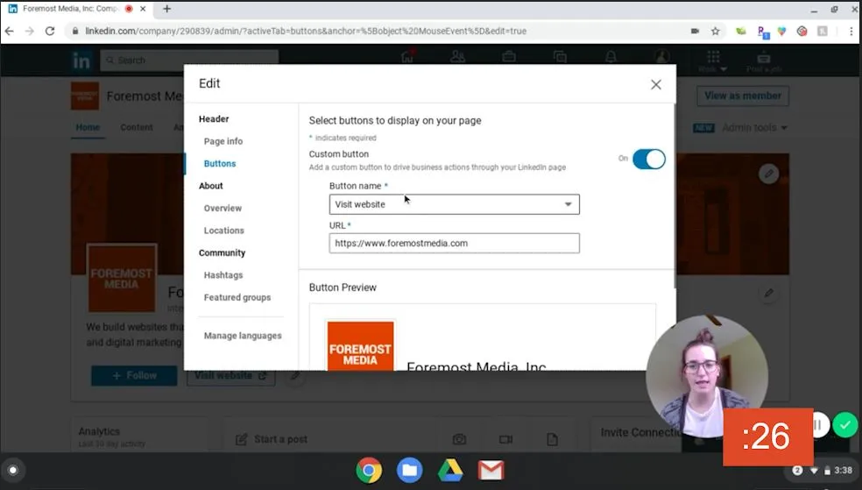Reload the page using the refresh icon
Viewport: 862px width, 490px height.
51,31
